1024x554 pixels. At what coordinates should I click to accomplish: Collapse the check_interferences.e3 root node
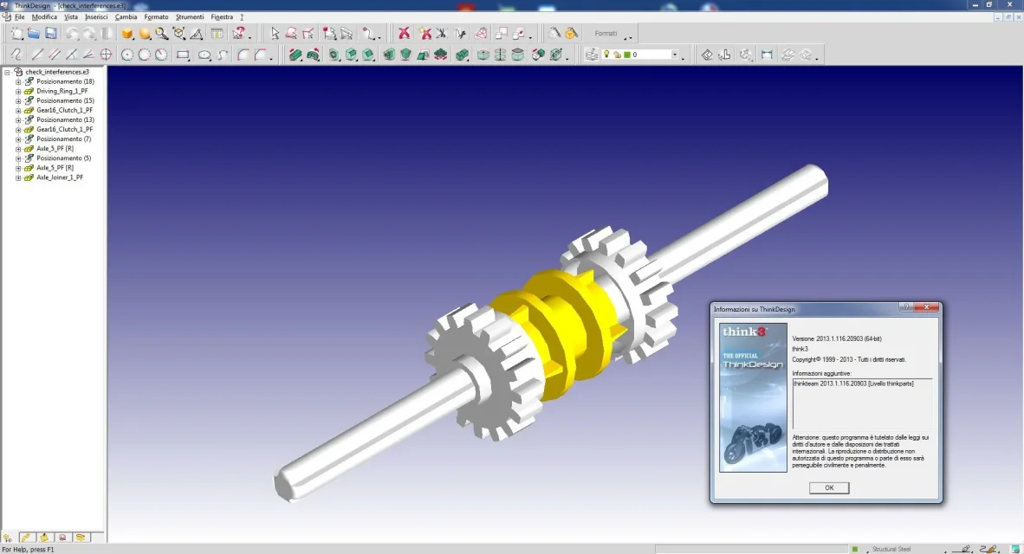(x=7, y=72)
